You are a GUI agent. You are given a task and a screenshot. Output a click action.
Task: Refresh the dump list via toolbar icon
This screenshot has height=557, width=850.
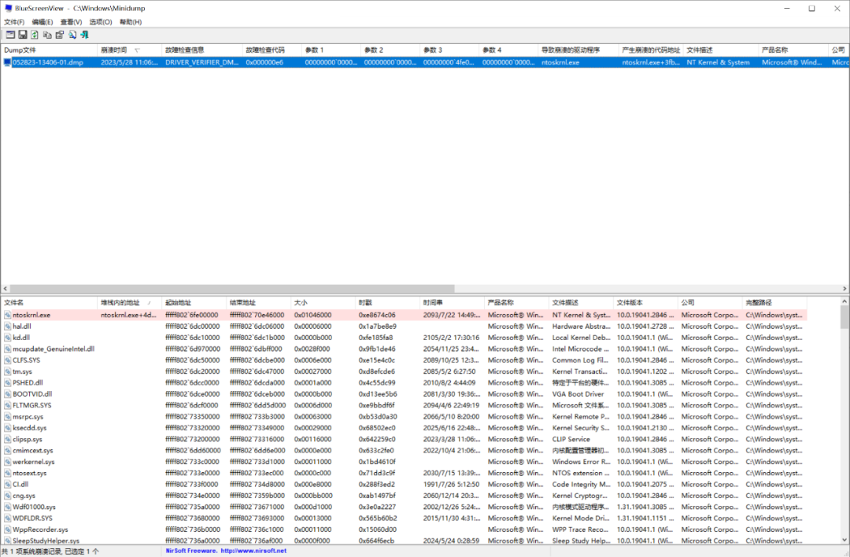[35, 35]
